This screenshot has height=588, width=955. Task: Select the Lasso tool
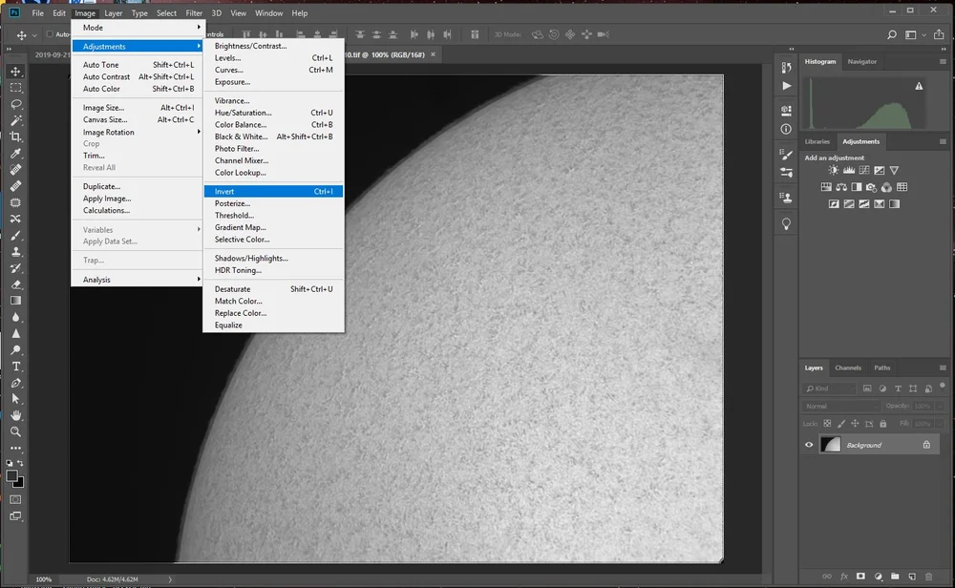click(16, 104)
